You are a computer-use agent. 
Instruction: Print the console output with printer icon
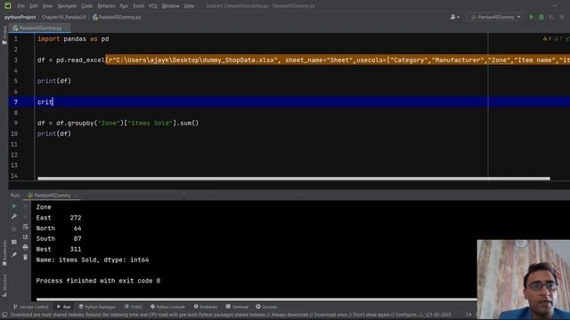25,247
